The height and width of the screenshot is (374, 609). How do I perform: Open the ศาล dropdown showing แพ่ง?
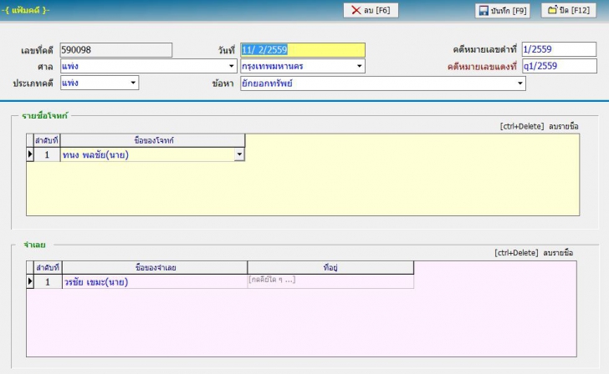(232, 66)
